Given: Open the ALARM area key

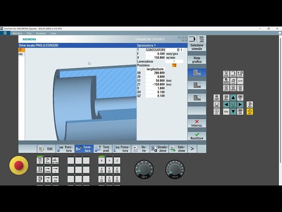Looking at the screenshot, I should pos(233,81).
